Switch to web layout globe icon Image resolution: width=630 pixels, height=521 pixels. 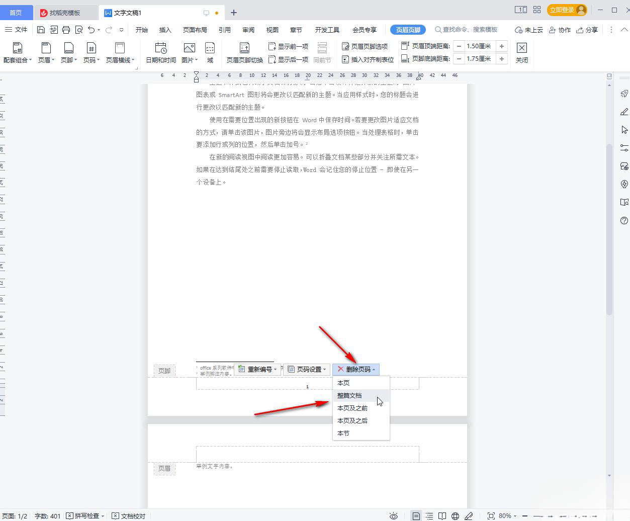455,516
